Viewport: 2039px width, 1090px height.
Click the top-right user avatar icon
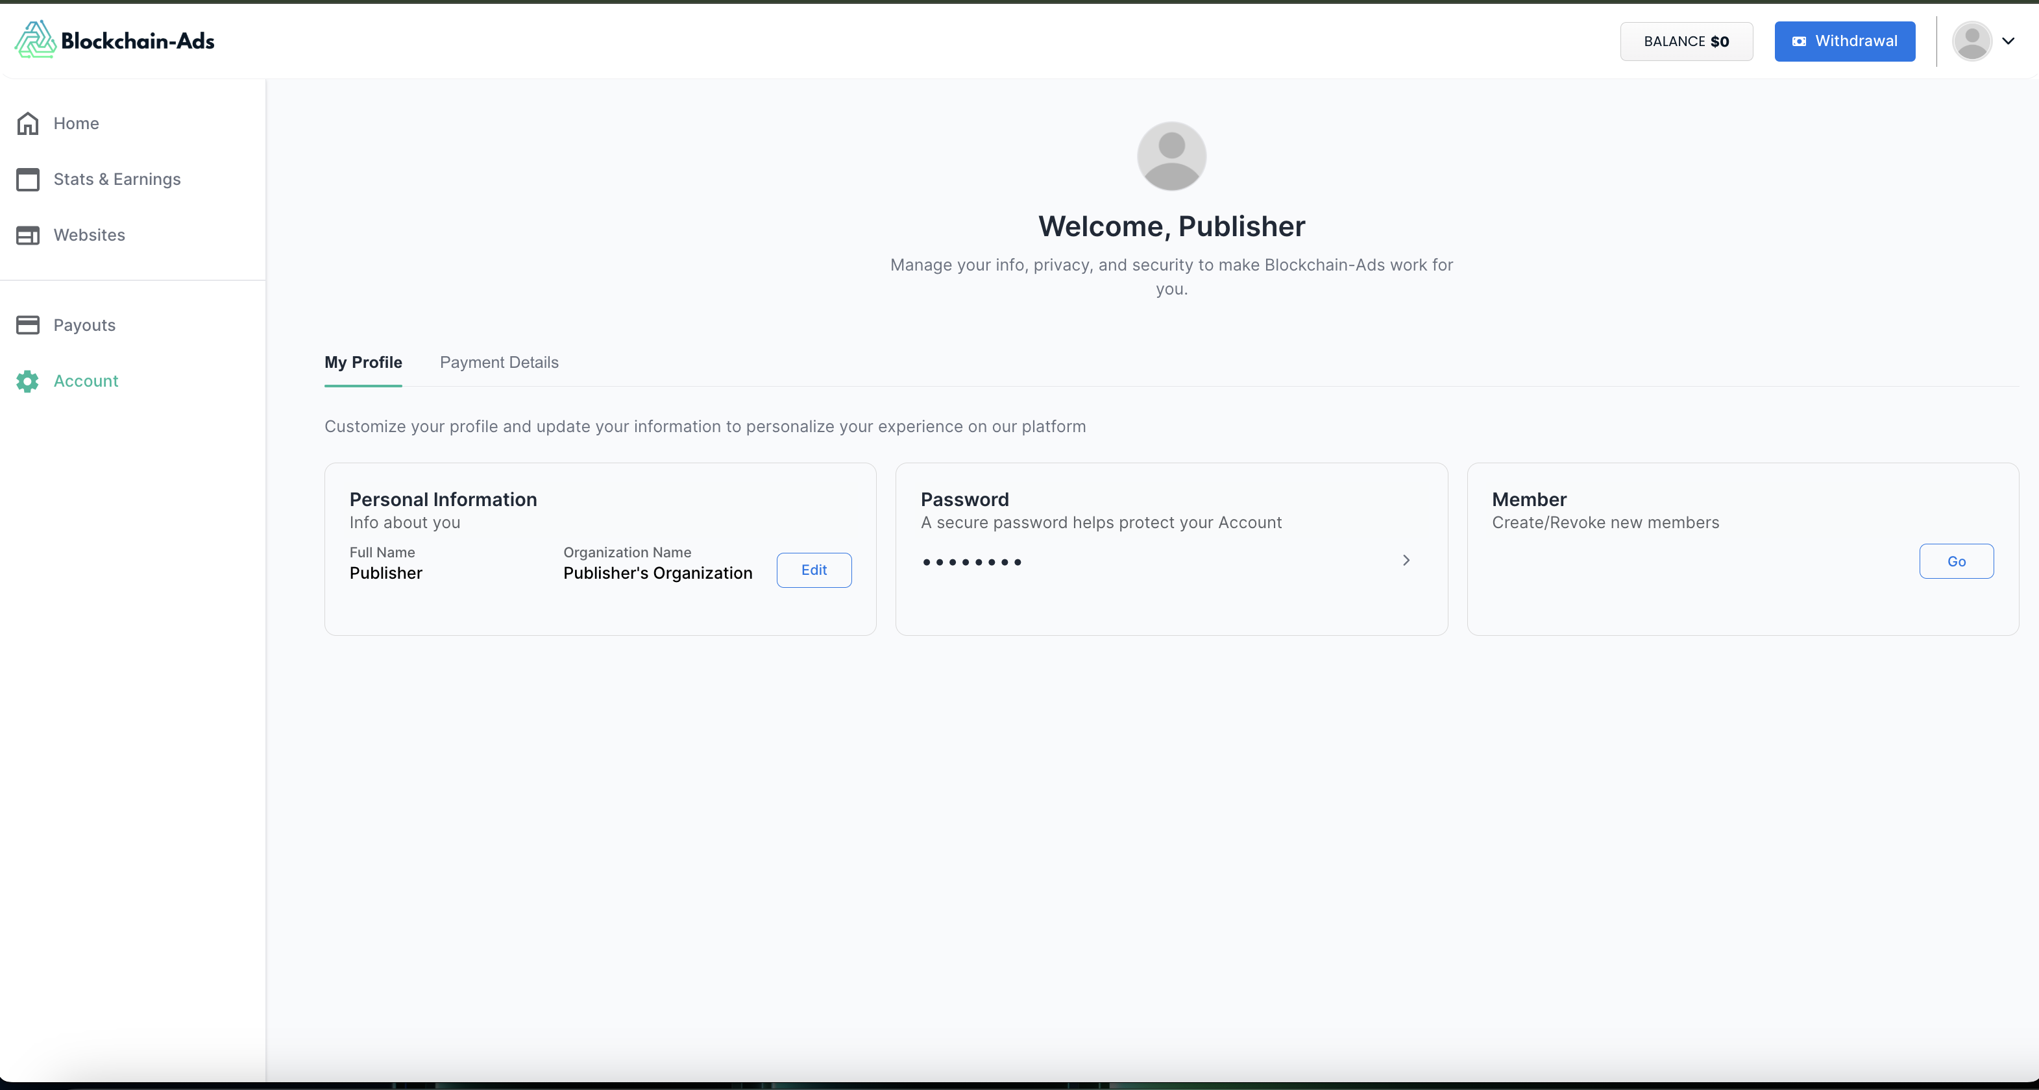click(x=1971, y=41)
